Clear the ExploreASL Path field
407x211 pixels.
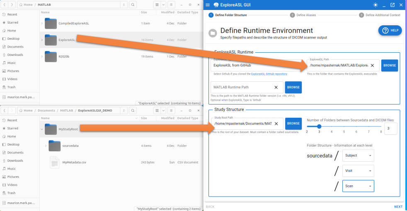click(x=373, y=65)
